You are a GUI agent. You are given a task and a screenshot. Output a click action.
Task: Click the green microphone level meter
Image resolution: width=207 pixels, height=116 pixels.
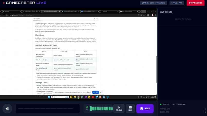click(101, 109)
